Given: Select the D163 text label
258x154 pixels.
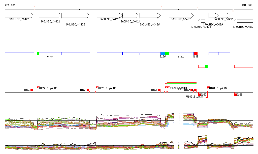Looking at the screenshot, I should tap(83, 90).
